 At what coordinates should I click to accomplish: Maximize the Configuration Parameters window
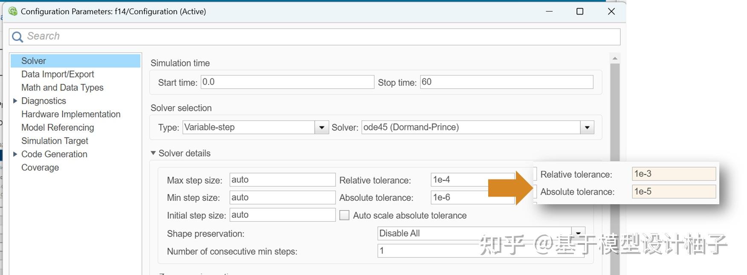point(579,12)
